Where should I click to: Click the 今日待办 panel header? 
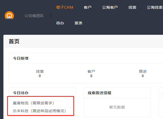click(21, 93)
